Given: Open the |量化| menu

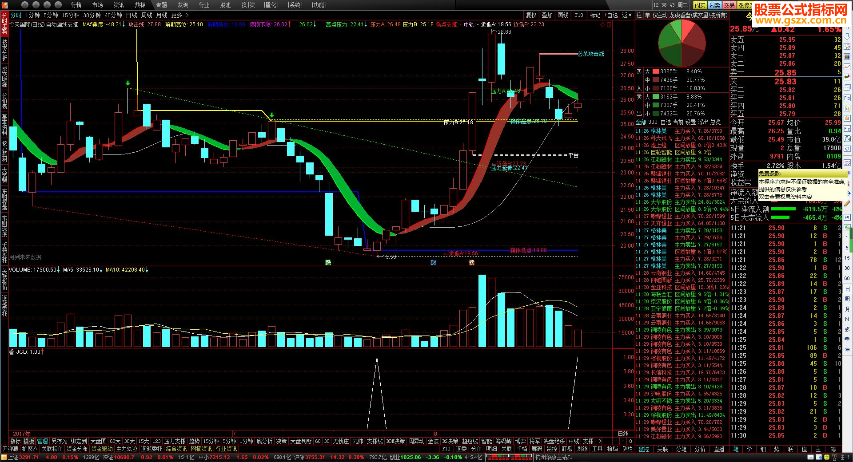Looking at the screenshot, I should tap(271, 5).
